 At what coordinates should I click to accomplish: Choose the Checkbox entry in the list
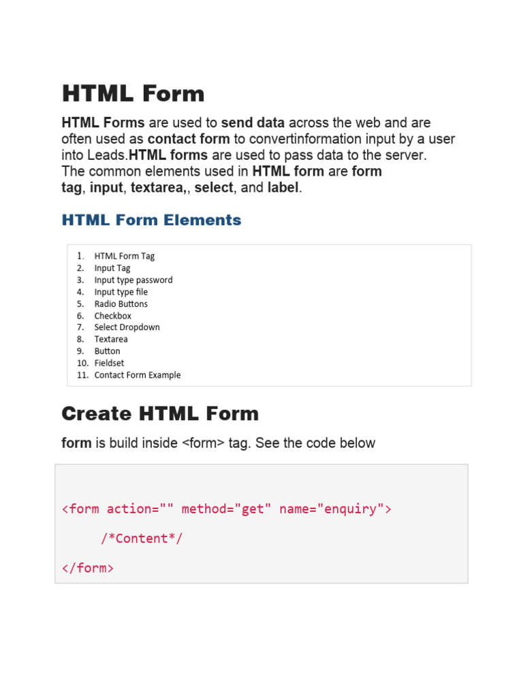pyautogui.click(x=113, y=316)
